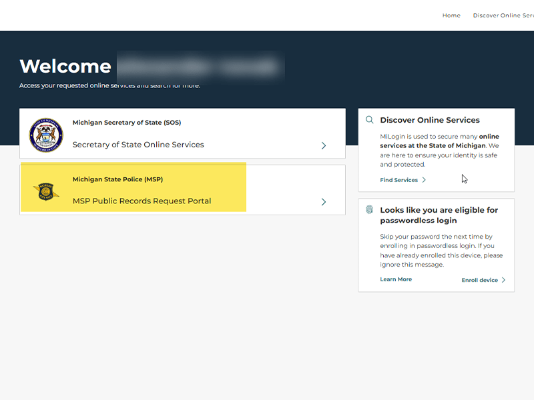
Task: Click the eligible for passwordless login heading
Action: (x=439, y=215)
